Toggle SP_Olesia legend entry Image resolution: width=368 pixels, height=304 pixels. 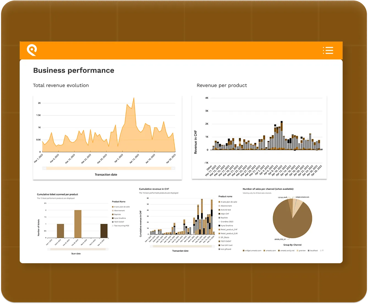point(224,237)
